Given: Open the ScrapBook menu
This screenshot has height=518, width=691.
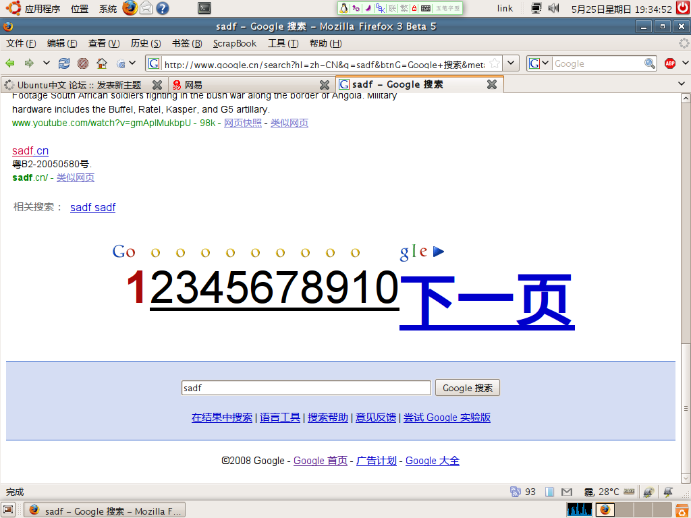Looking at the screenshot, I should [x=235, y=43].
